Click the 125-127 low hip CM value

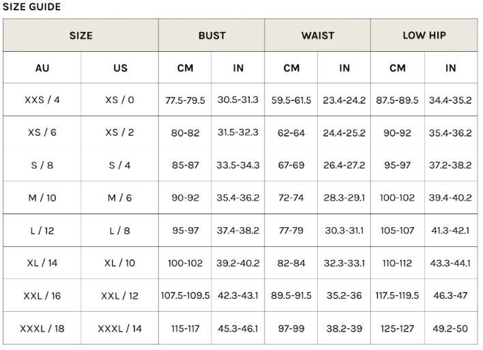click(397, 329)
